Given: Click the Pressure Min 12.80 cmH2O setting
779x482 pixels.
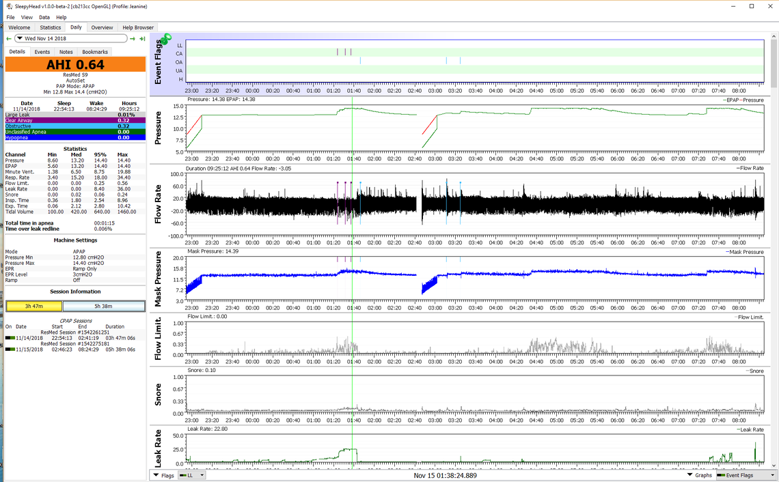Looking at the screenshot, I should point(75,257).
